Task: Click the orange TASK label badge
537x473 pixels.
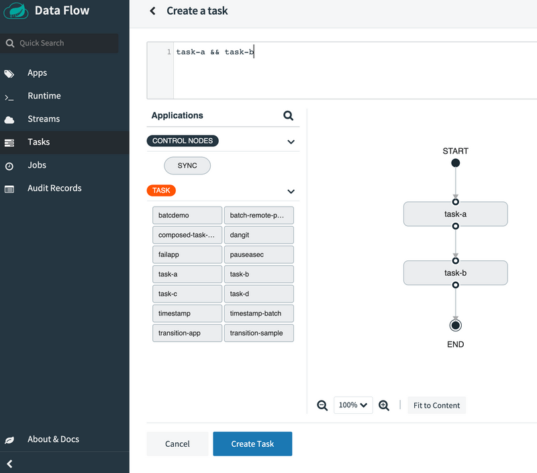Action: [x=161, y=191]
